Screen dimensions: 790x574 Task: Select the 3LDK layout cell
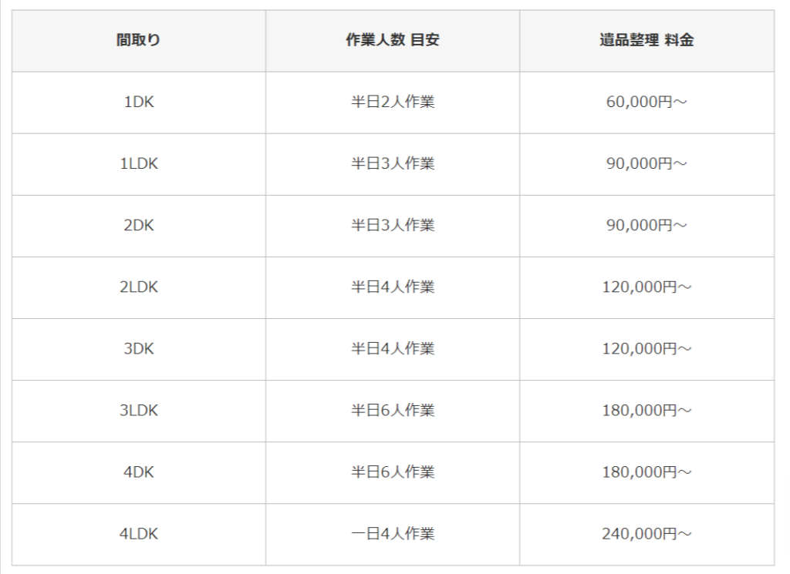(139, 410)
